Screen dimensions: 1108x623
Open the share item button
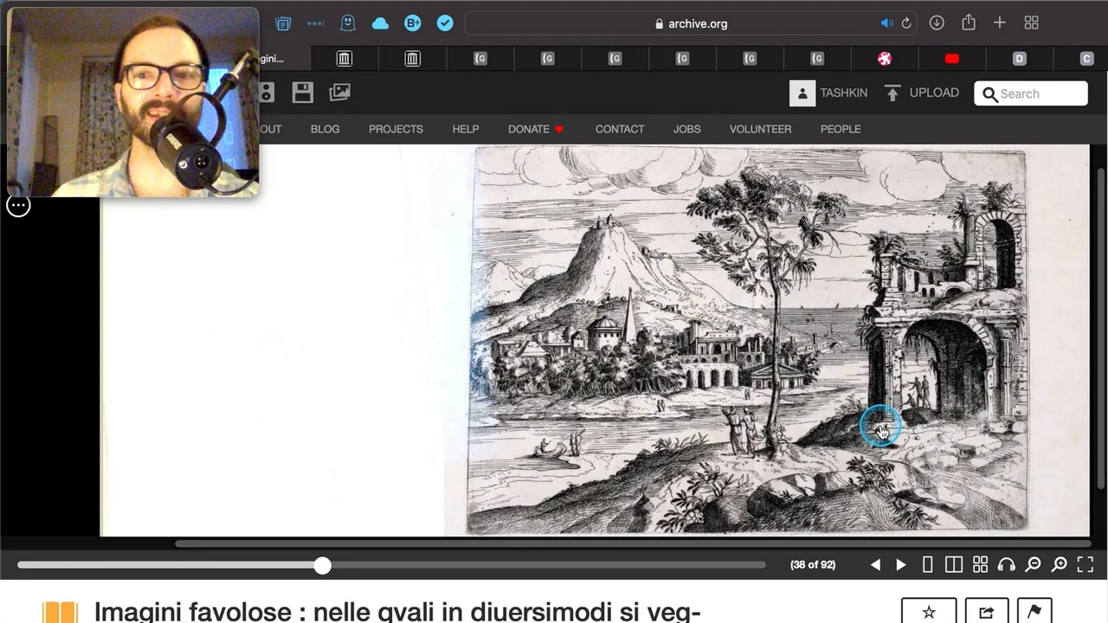[x=986, y=611]
